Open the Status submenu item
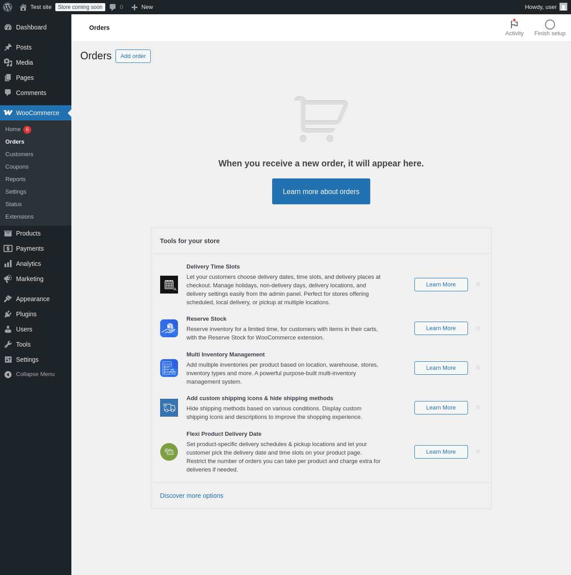The height and width of the screenshot is (575, 571). click(x=13, y=204)
